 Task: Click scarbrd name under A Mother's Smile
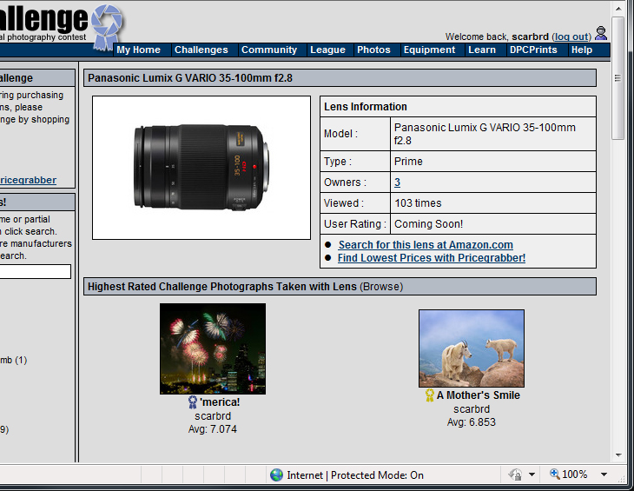(472, 409)
